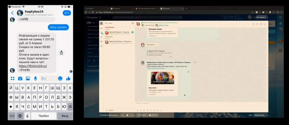The height and width of the screenshot is (125, 289).
Task: Click the order image thumbnail in the chat
Action: tap(162, 78)
